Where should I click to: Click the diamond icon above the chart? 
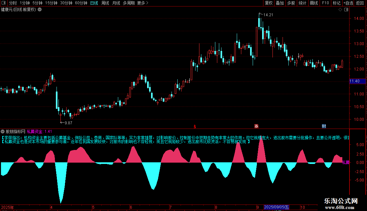pyautogui.click(x=340, y=10)
